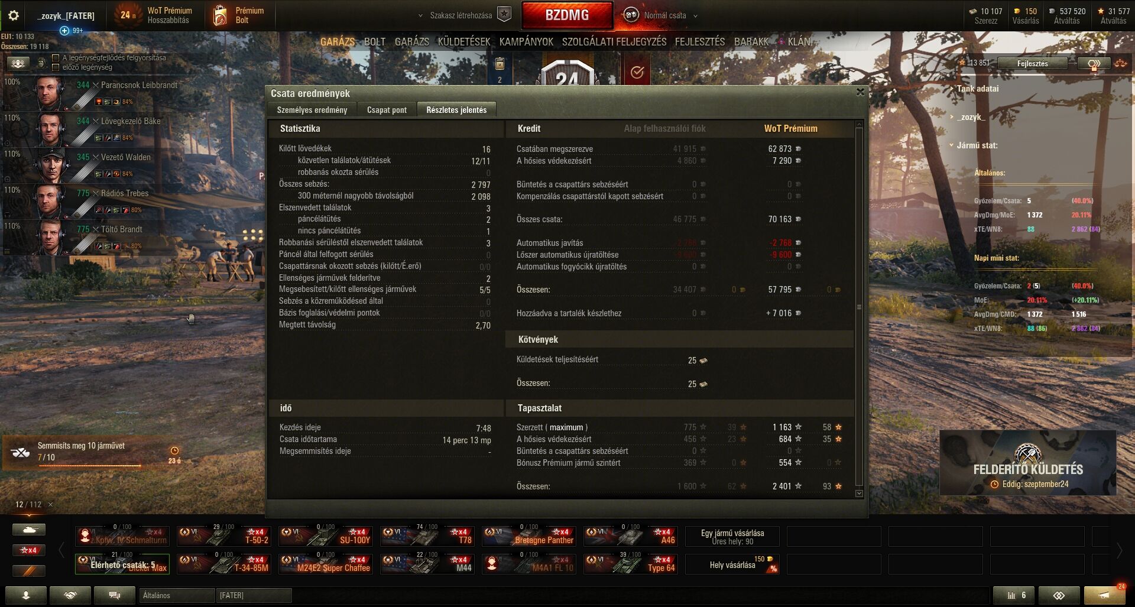Click scrollbar down arrow in battle results

tap(859, 494)
